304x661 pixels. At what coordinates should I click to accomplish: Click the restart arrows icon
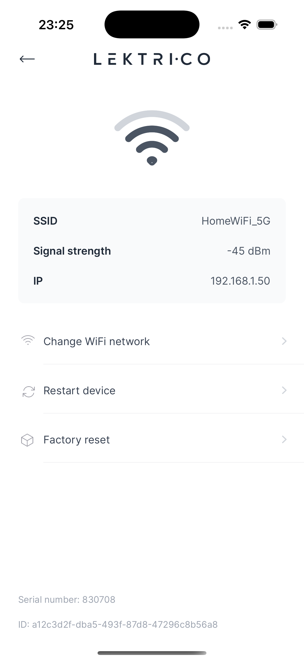coord(28,392)
